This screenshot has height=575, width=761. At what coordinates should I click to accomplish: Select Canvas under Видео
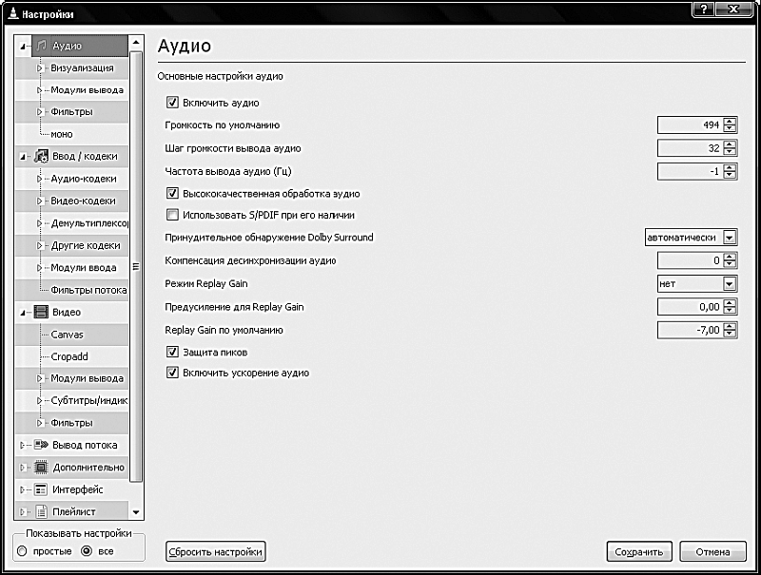point(67,335)
